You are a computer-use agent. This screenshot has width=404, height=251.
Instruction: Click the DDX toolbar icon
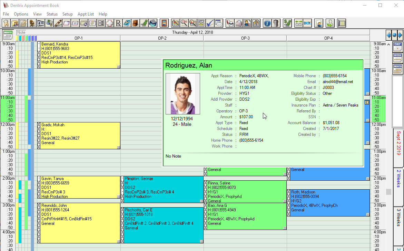(x=307, y=23)
